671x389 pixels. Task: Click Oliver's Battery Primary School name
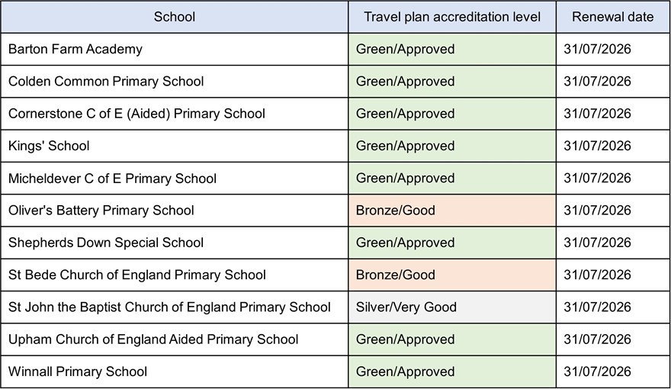[x=101, y=211]
